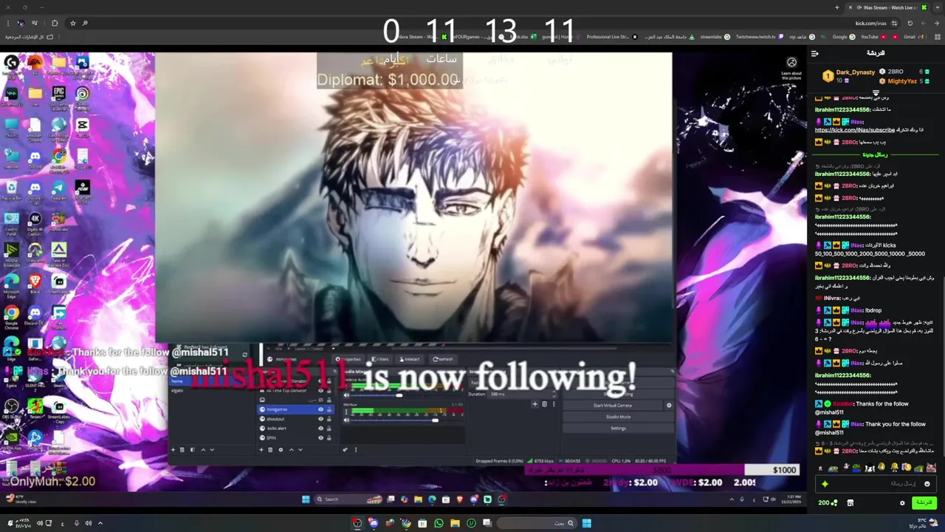Add a transition with plus icon near Duration
This screenshot has width=945, height=532.
(x=535, y=404)
